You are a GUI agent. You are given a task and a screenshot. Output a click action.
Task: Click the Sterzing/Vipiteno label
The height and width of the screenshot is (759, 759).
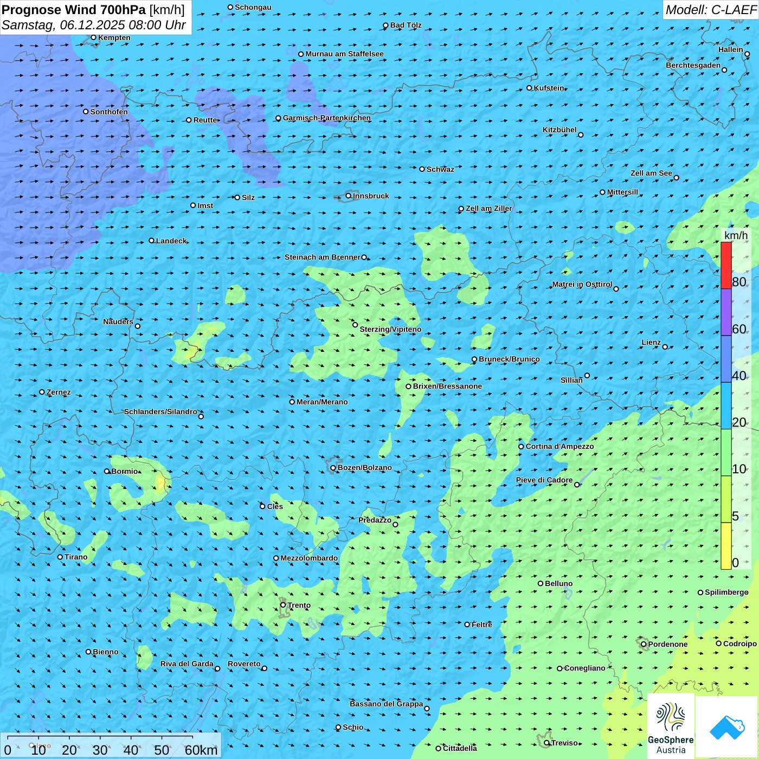(x=390, y=329)
